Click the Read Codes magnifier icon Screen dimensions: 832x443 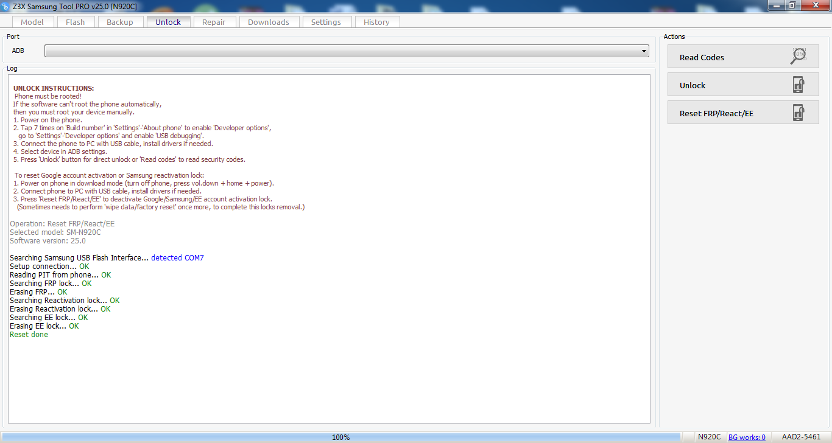(799, 56)
